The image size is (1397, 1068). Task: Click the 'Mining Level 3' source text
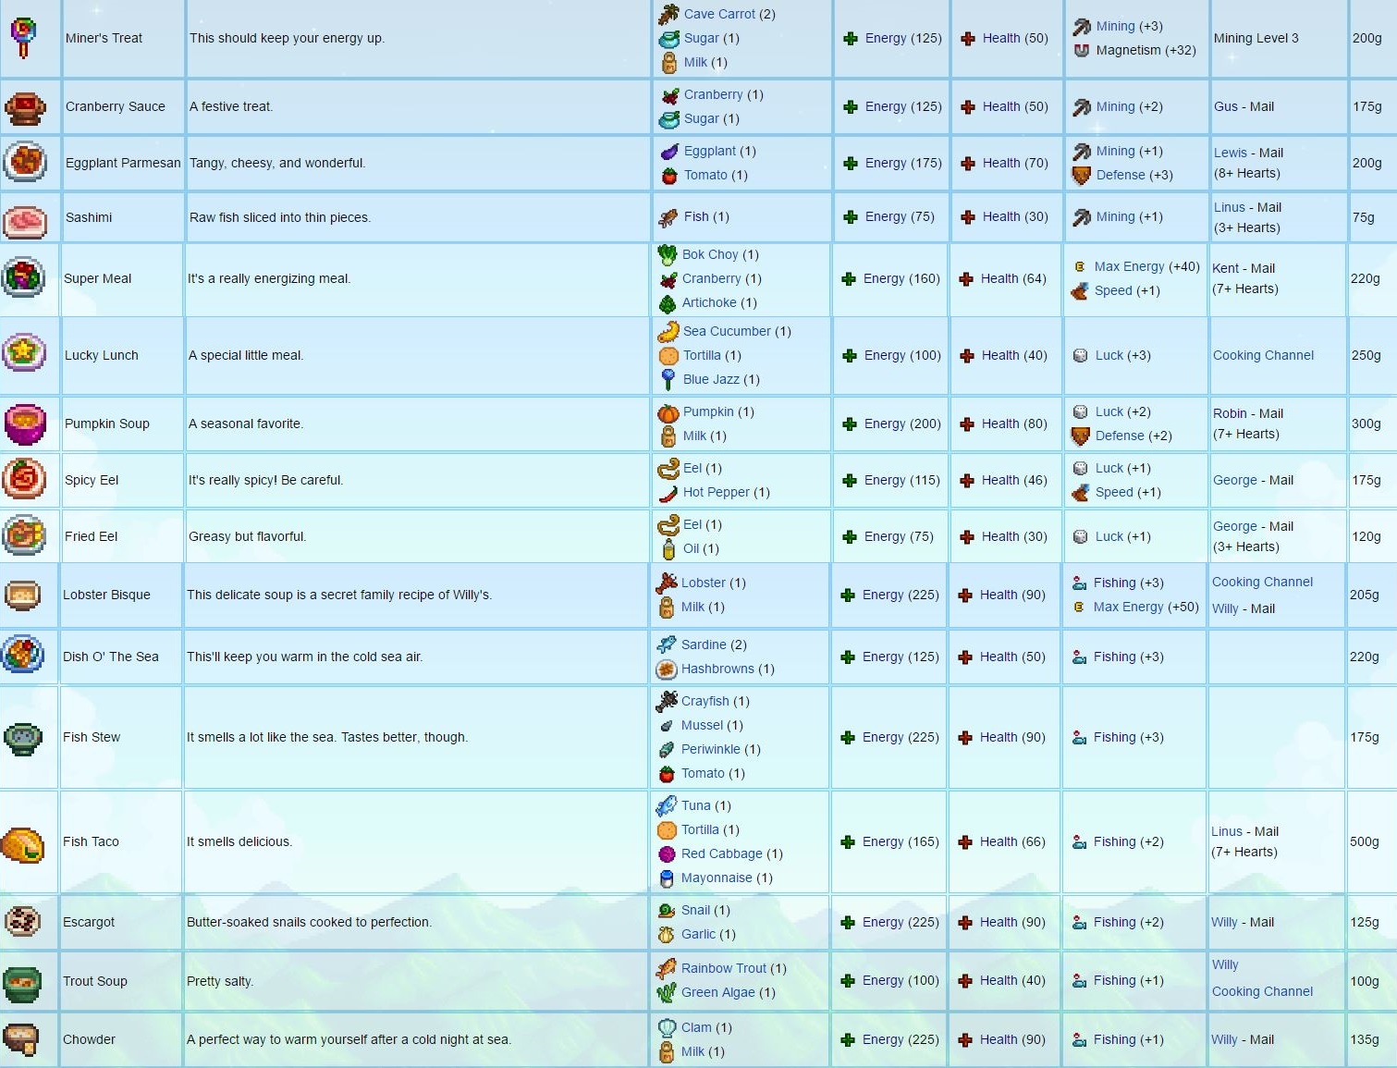pyautogui.click(x=1256, y=38)
